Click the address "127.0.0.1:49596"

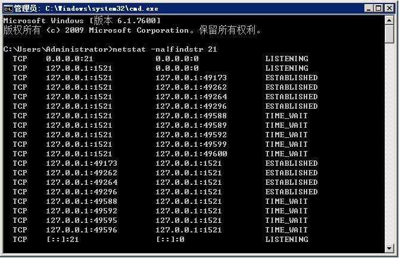(x=82, y=230)
